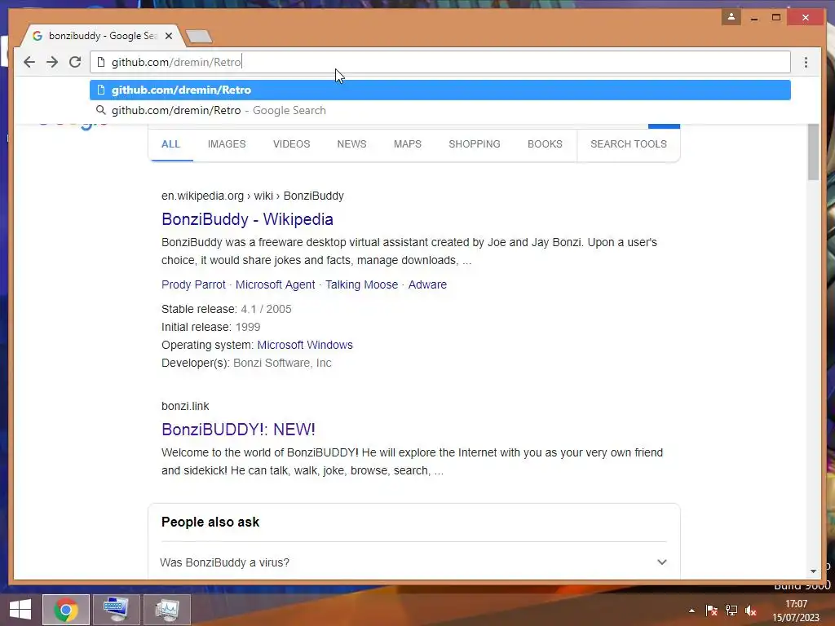Click the page scrollbar thumb
The height and width of the screenshot is (626, 835).
click(x=813, y=152)
